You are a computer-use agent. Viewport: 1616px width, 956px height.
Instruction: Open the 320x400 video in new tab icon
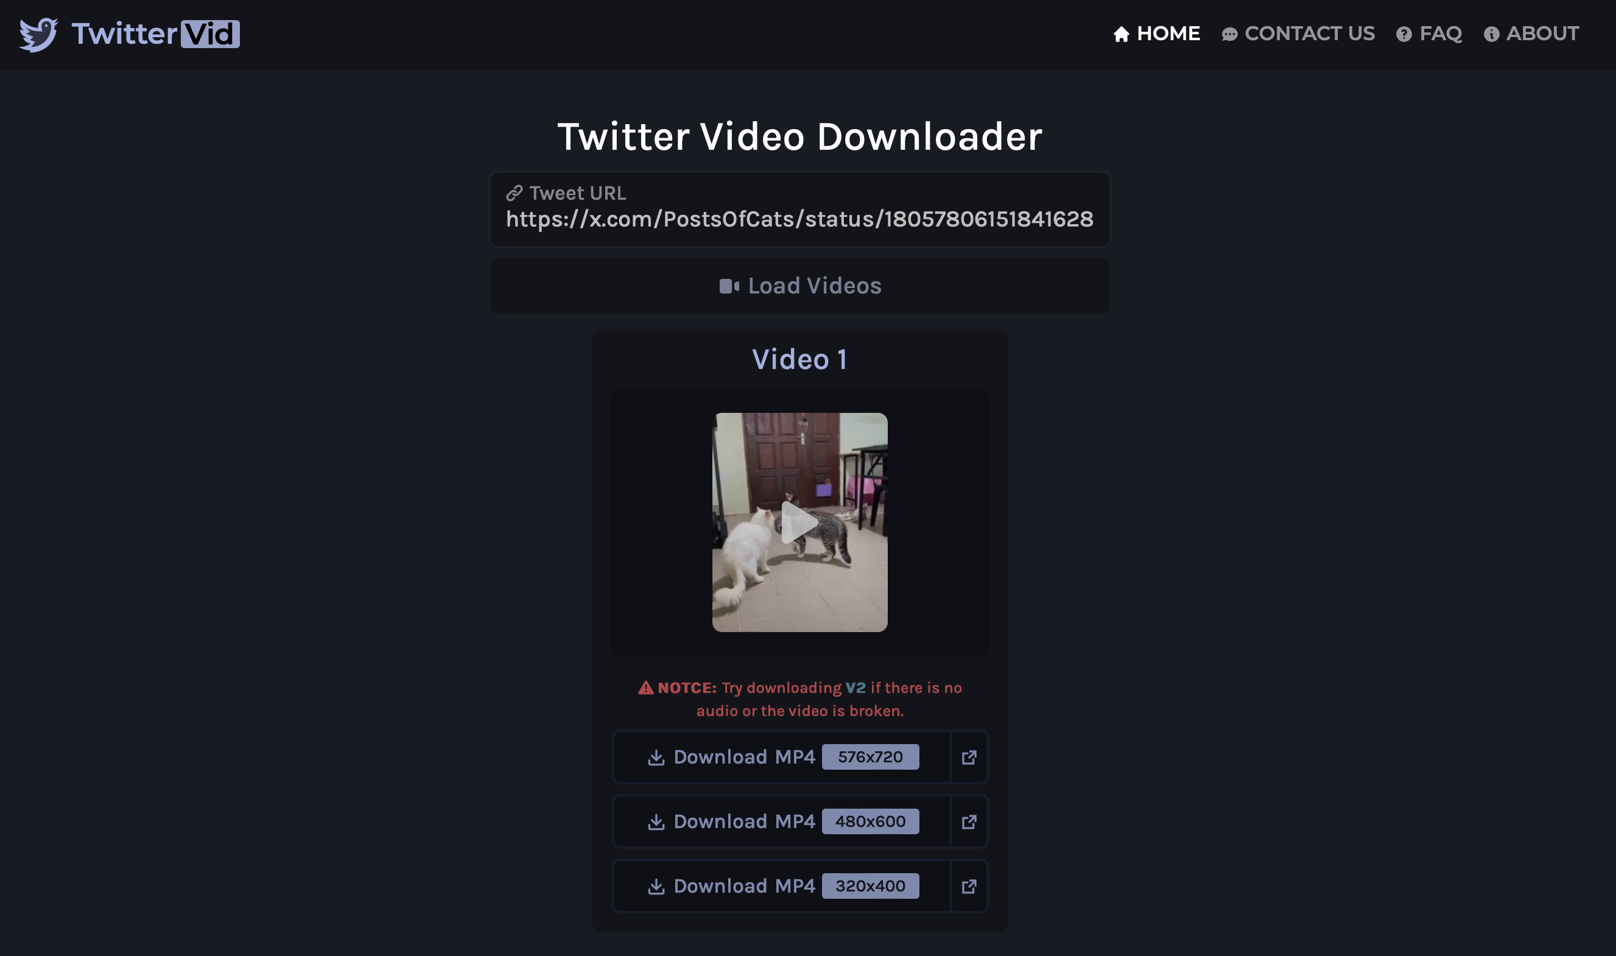969,886
